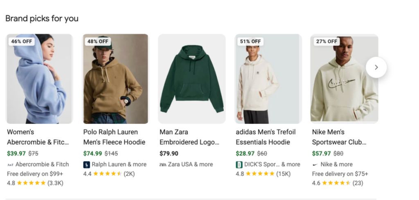Viewport: 419px width, 200px height.
Task: Open the green Zara hoodie image
Action: point(191,79)
